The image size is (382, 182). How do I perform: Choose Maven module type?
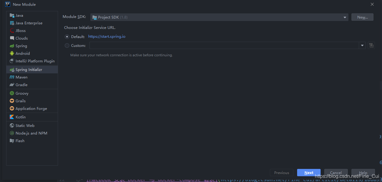tap(32, 77)
